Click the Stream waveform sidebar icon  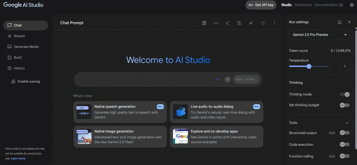(x=9, y=36)
